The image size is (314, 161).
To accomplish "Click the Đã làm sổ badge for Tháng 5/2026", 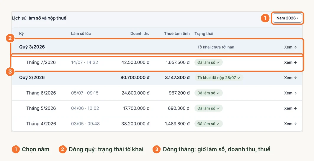I will (x=208, y=108).
